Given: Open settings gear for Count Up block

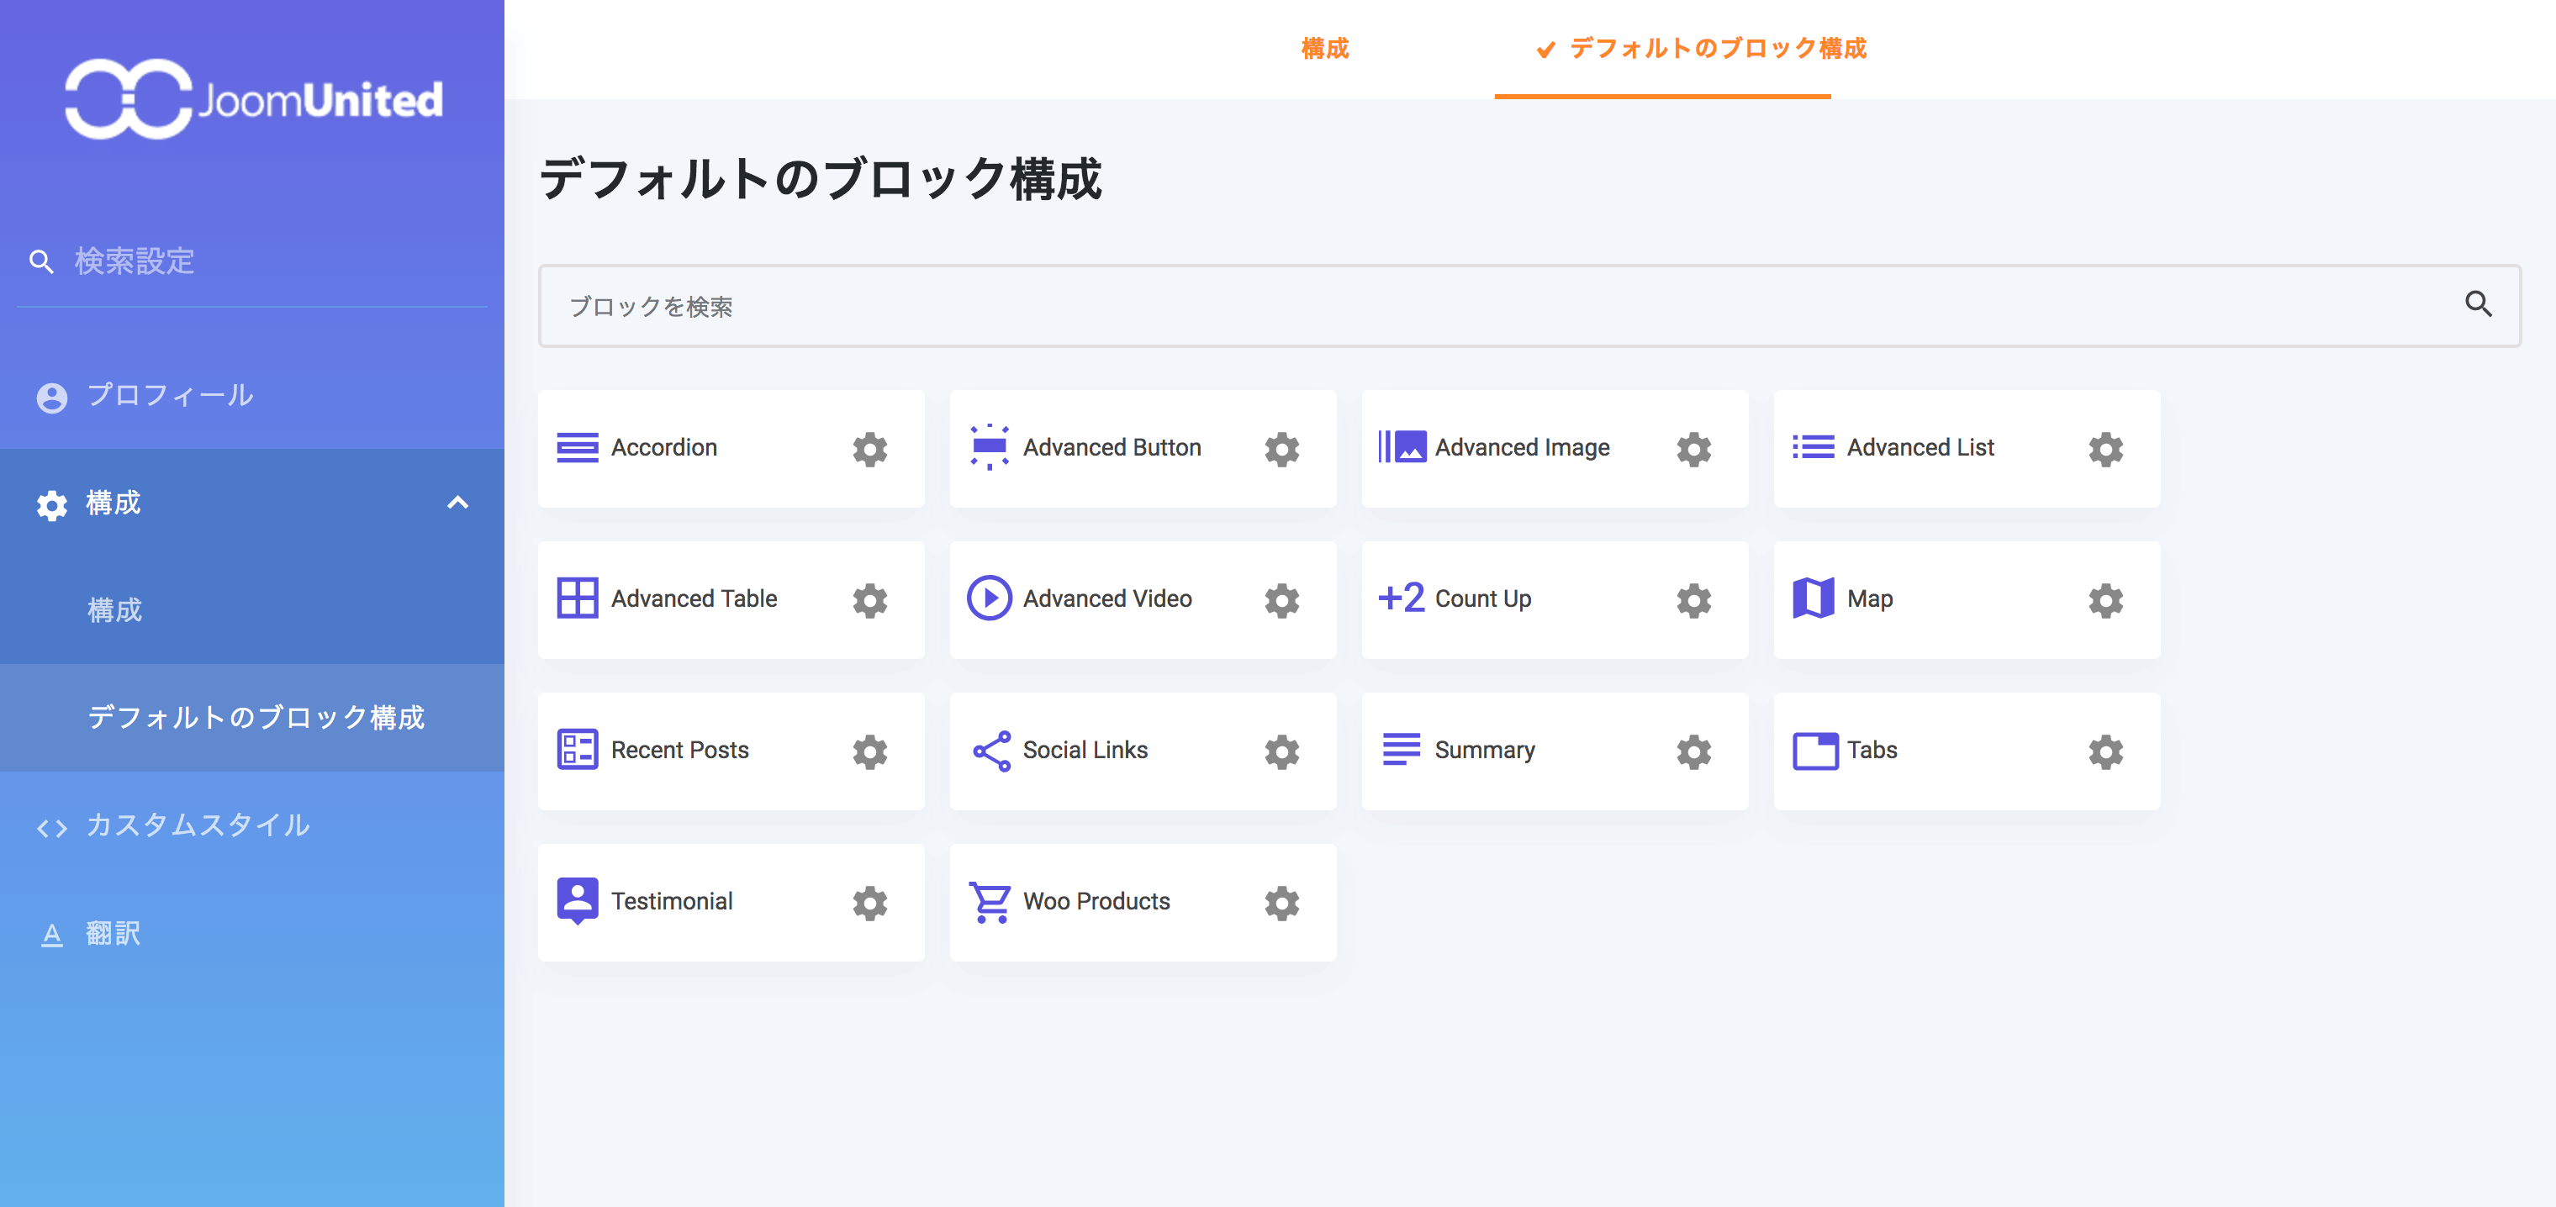Looking at the screenshot, I should [x=1693, y=601].
